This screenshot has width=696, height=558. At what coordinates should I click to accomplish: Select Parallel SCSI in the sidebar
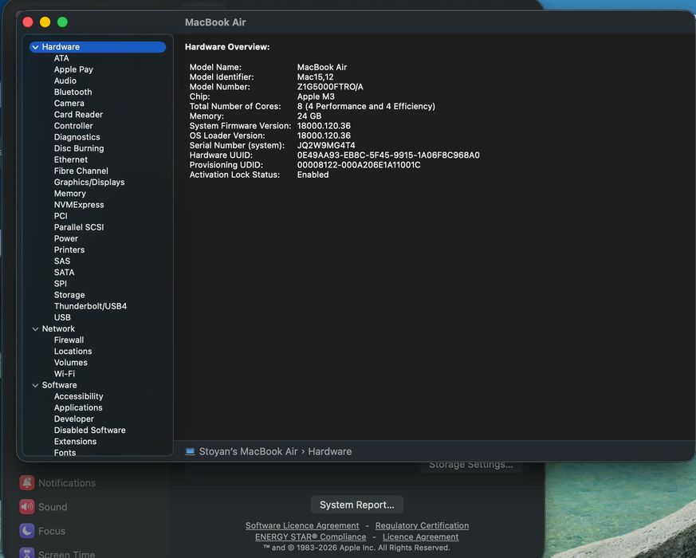pos(79,227)
